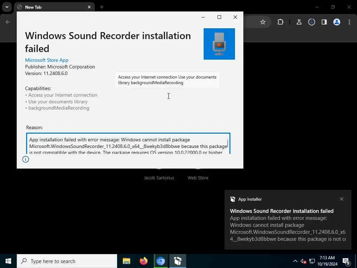
Task: Click the 'Use your documents library' capability
Action: 58,102
